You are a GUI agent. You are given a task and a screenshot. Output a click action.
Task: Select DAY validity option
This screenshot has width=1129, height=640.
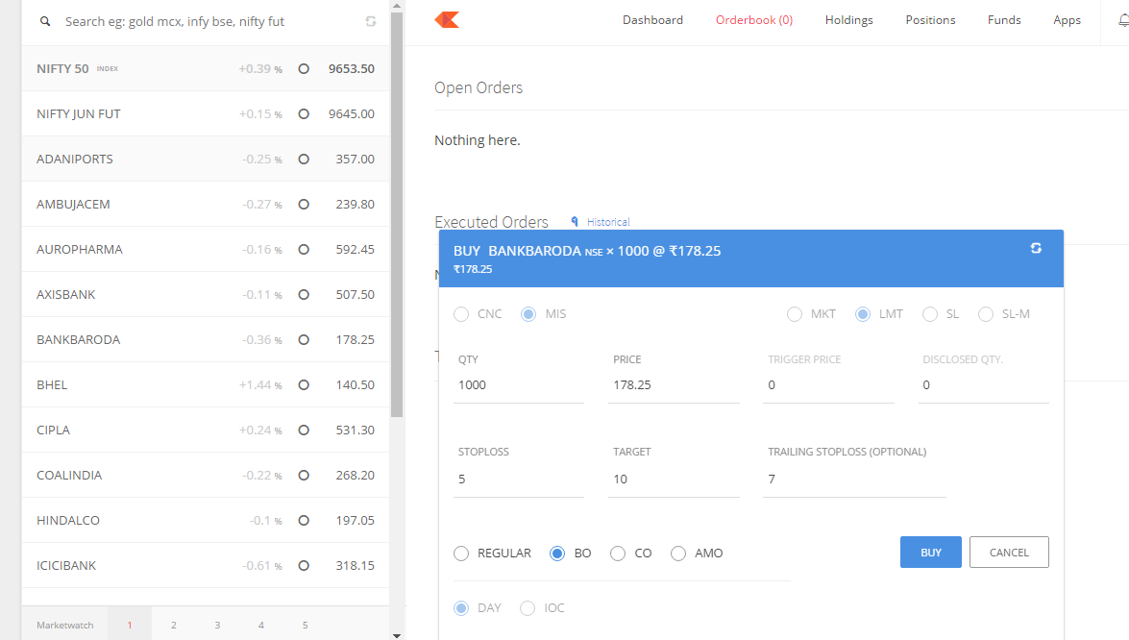(461, 608)
